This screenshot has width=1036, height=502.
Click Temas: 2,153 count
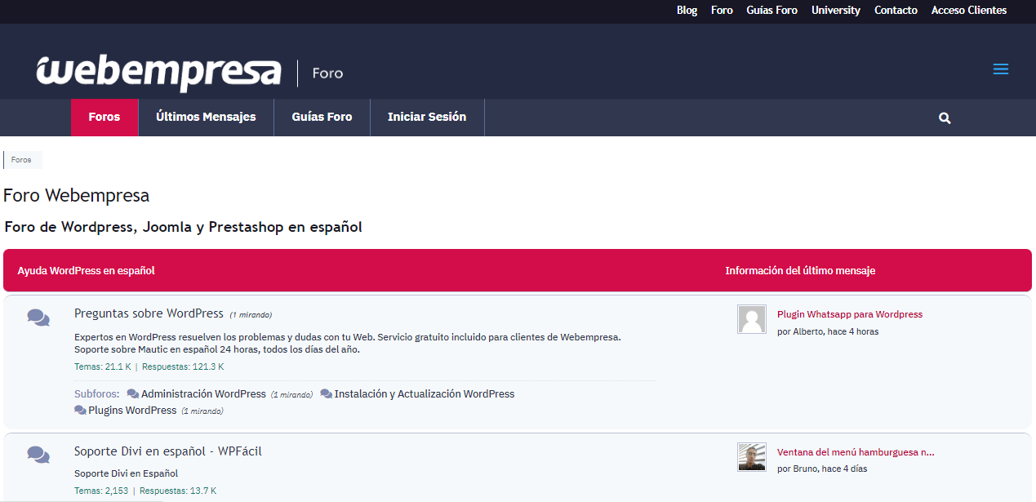[x=101, y=491]
